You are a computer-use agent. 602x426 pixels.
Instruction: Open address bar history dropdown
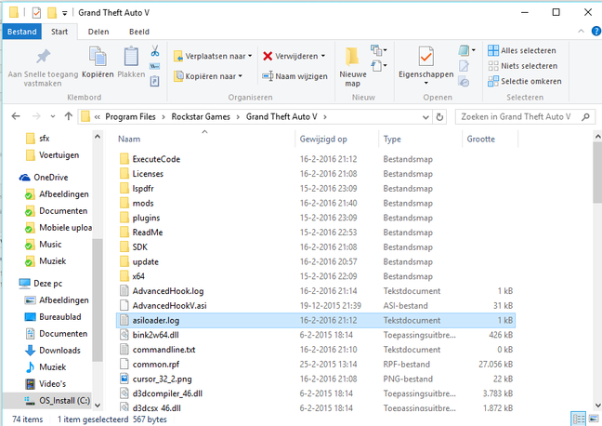click(425, 117)
